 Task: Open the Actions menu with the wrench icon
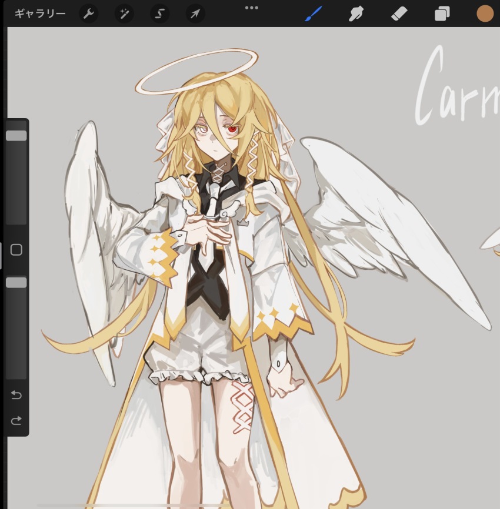[x=89, y=12]
